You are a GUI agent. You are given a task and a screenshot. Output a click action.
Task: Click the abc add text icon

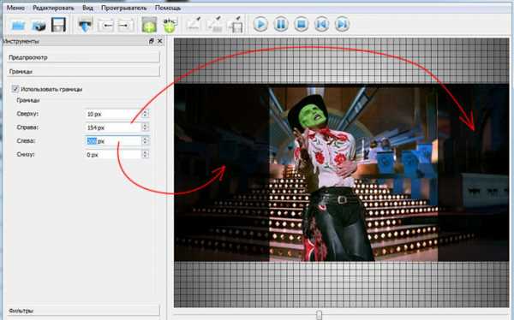pyautogui.click(x=170, y=25)
